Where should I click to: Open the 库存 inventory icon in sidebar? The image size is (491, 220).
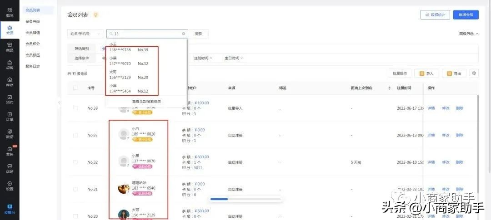[x=10, y=82]
